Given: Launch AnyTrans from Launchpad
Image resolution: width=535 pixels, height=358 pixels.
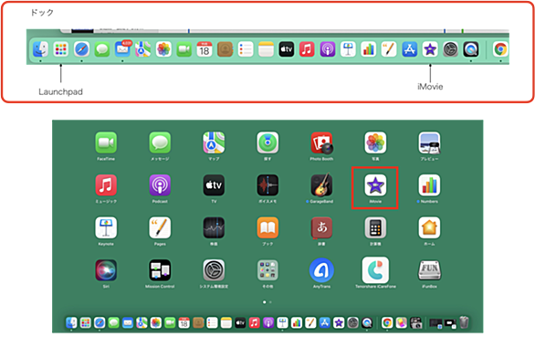Looking at the screenshot, I should tap(321, 270).
